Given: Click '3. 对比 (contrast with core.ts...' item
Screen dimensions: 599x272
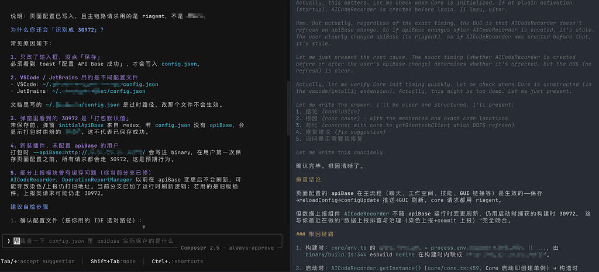Looking at the screenshot, I should click(x=405, y=125).
